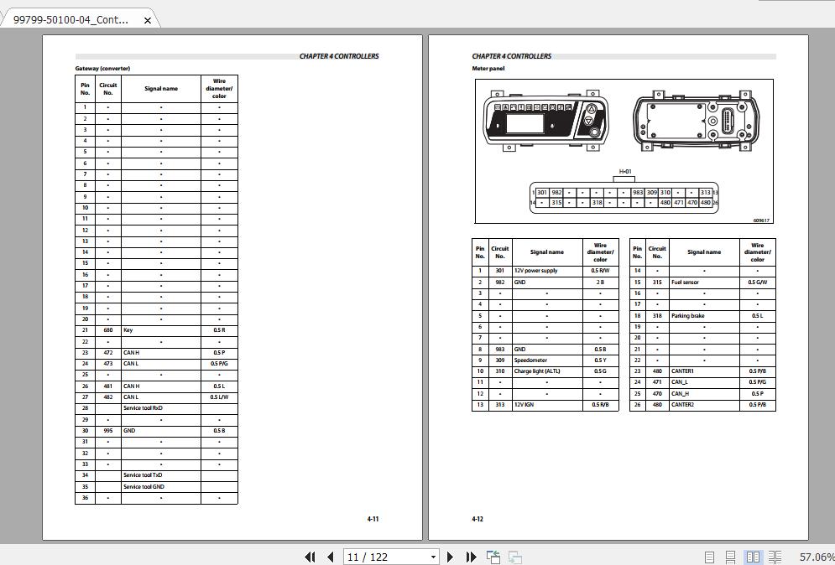The height and width of the screenshot is (565, 835).
Task: Open the page number dropdown
Action: (432, 557)
